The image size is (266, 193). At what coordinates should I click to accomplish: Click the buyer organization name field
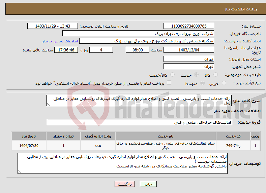click(x=138, y=34)
